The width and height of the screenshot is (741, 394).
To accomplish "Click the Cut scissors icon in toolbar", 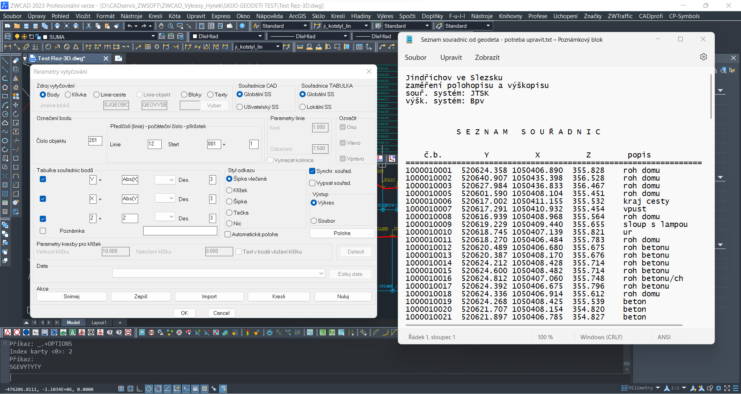I will pyautogui.click(x=89, y=26).
